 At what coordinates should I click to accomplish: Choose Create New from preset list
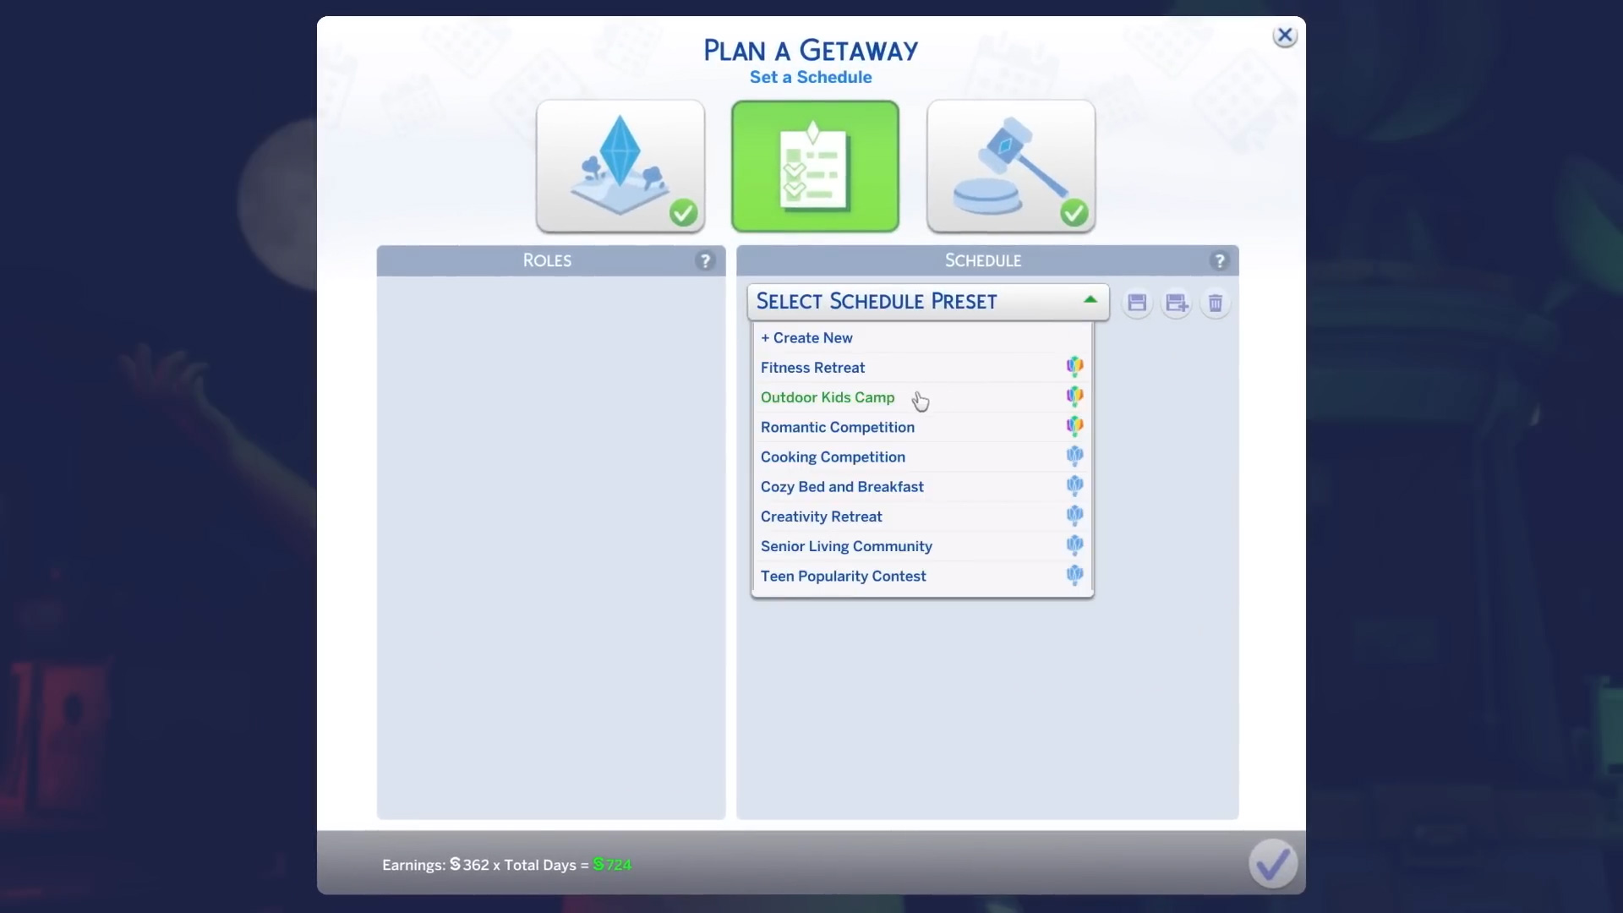[806, 337]
